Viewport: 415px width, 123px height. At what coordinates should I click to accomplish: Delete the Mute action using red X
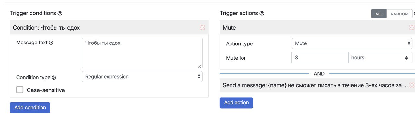[x=412, y=28]
